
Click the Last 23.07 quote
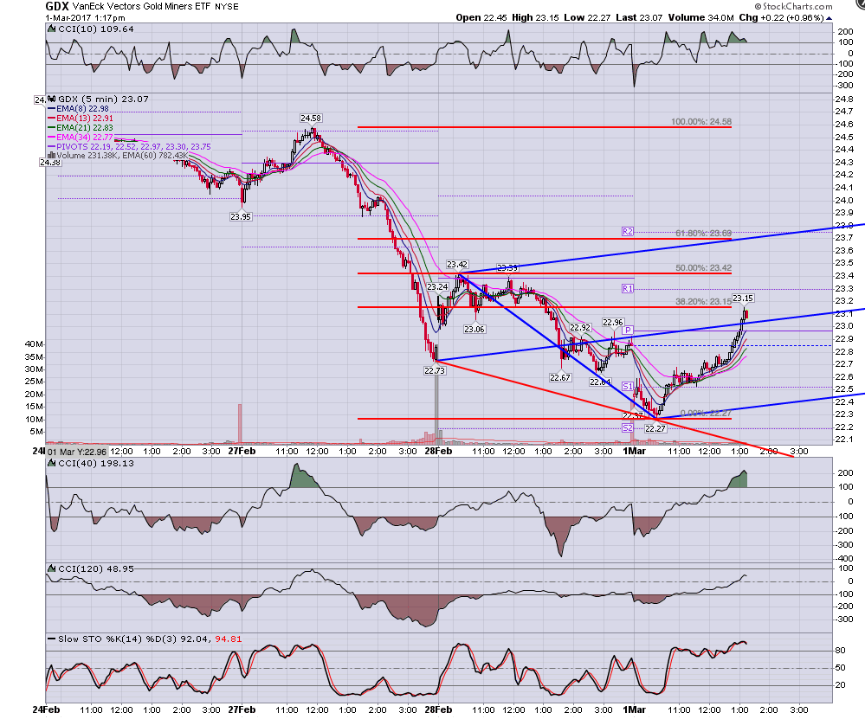coord(639,17)
